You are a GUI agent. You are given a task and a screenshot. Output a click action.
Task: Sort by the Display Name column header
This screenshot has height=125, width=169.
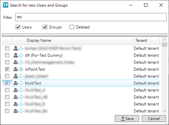point(79,40)
